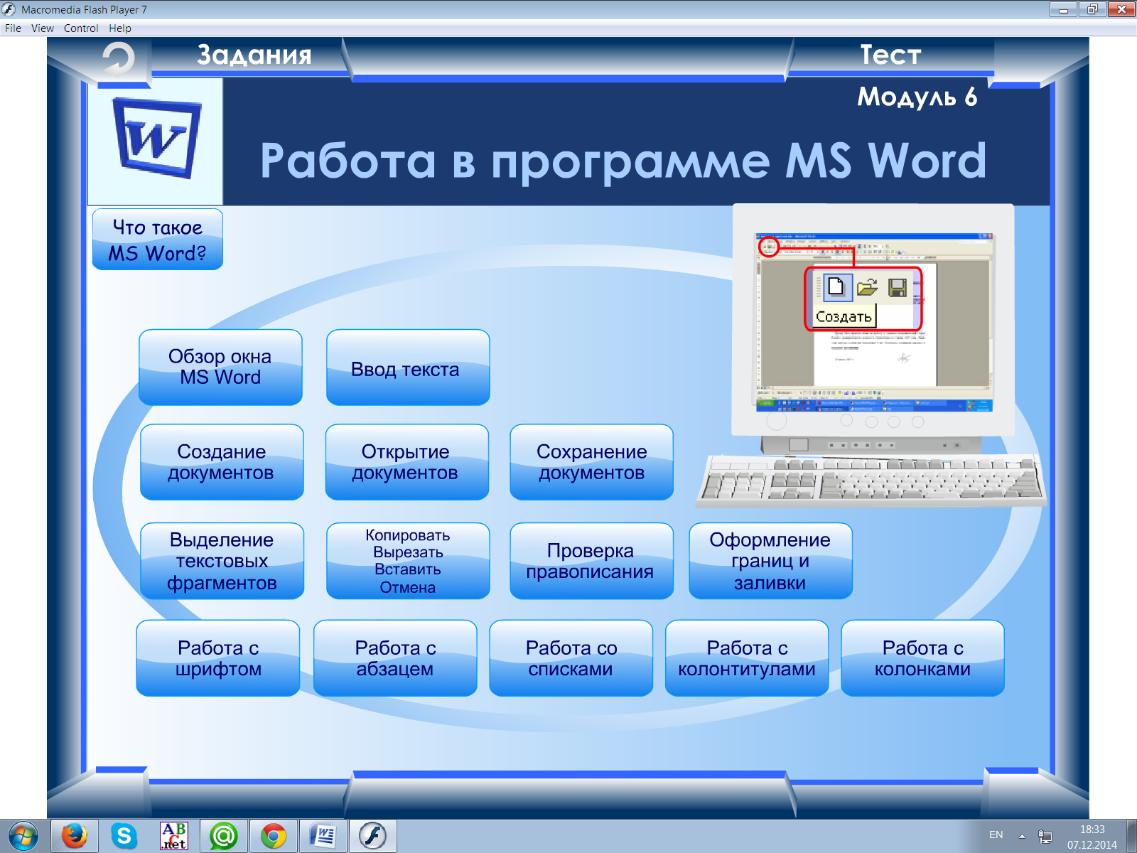Click the Windows Start button
This screenshot has width=1137, height=853.
coord(23,836)
